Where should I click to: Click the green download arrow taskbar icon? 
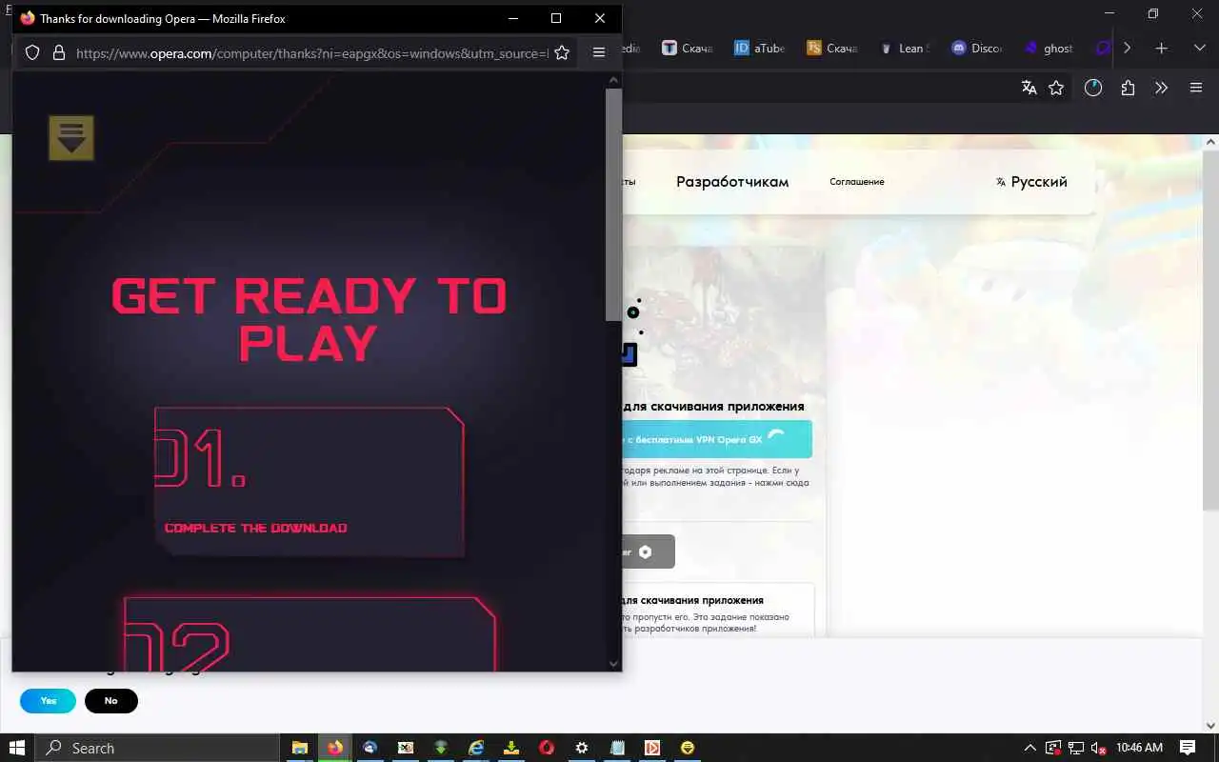tap(441, 748)
